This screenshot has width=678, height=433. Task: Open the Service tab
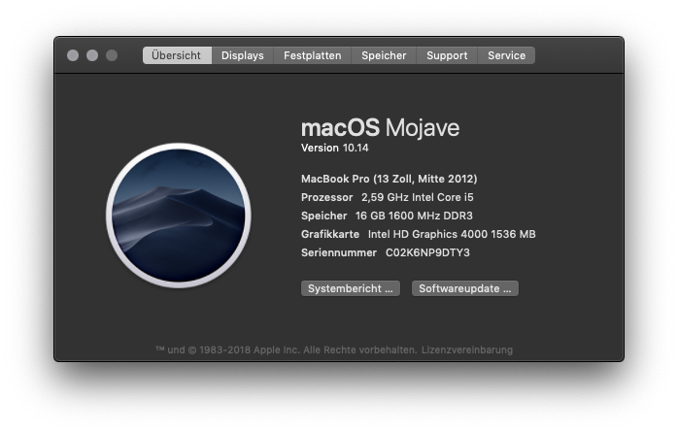[x=506, y=55]
